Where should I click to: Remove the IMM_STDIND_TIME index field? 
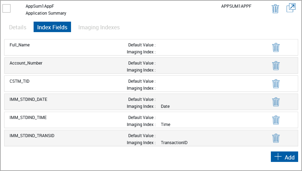tap(276, 120)
